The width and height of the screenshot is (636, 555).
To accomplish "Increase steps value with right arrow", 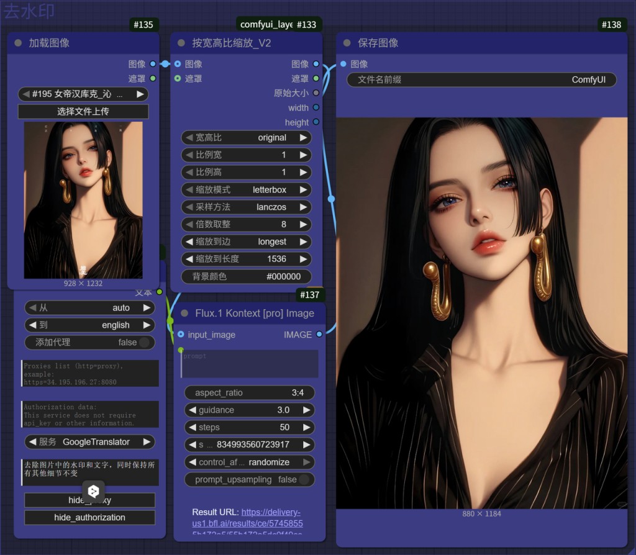I will tap(306, 427).
